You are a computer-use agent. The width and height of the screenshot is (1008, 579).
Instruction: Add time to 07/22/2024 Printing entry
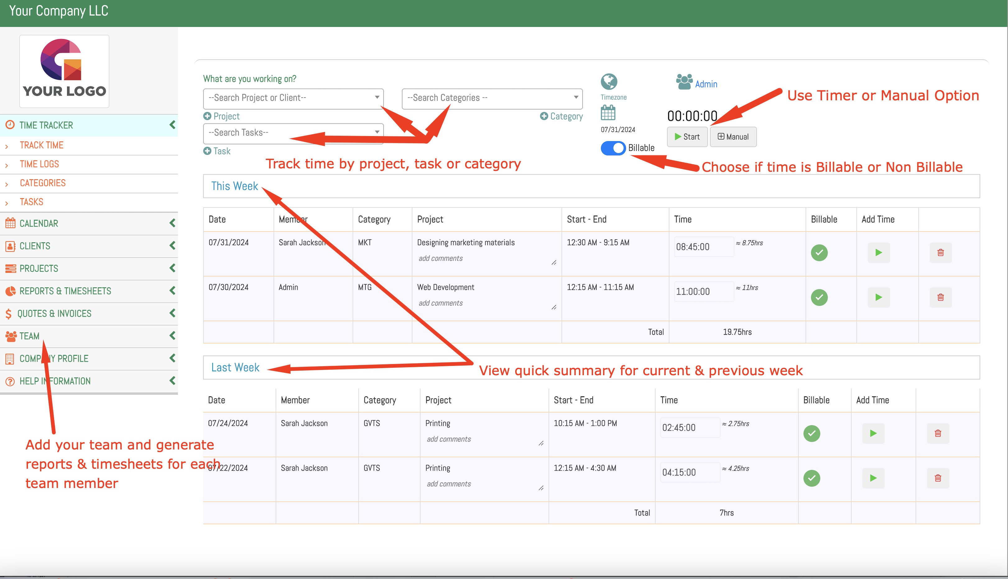873,478
